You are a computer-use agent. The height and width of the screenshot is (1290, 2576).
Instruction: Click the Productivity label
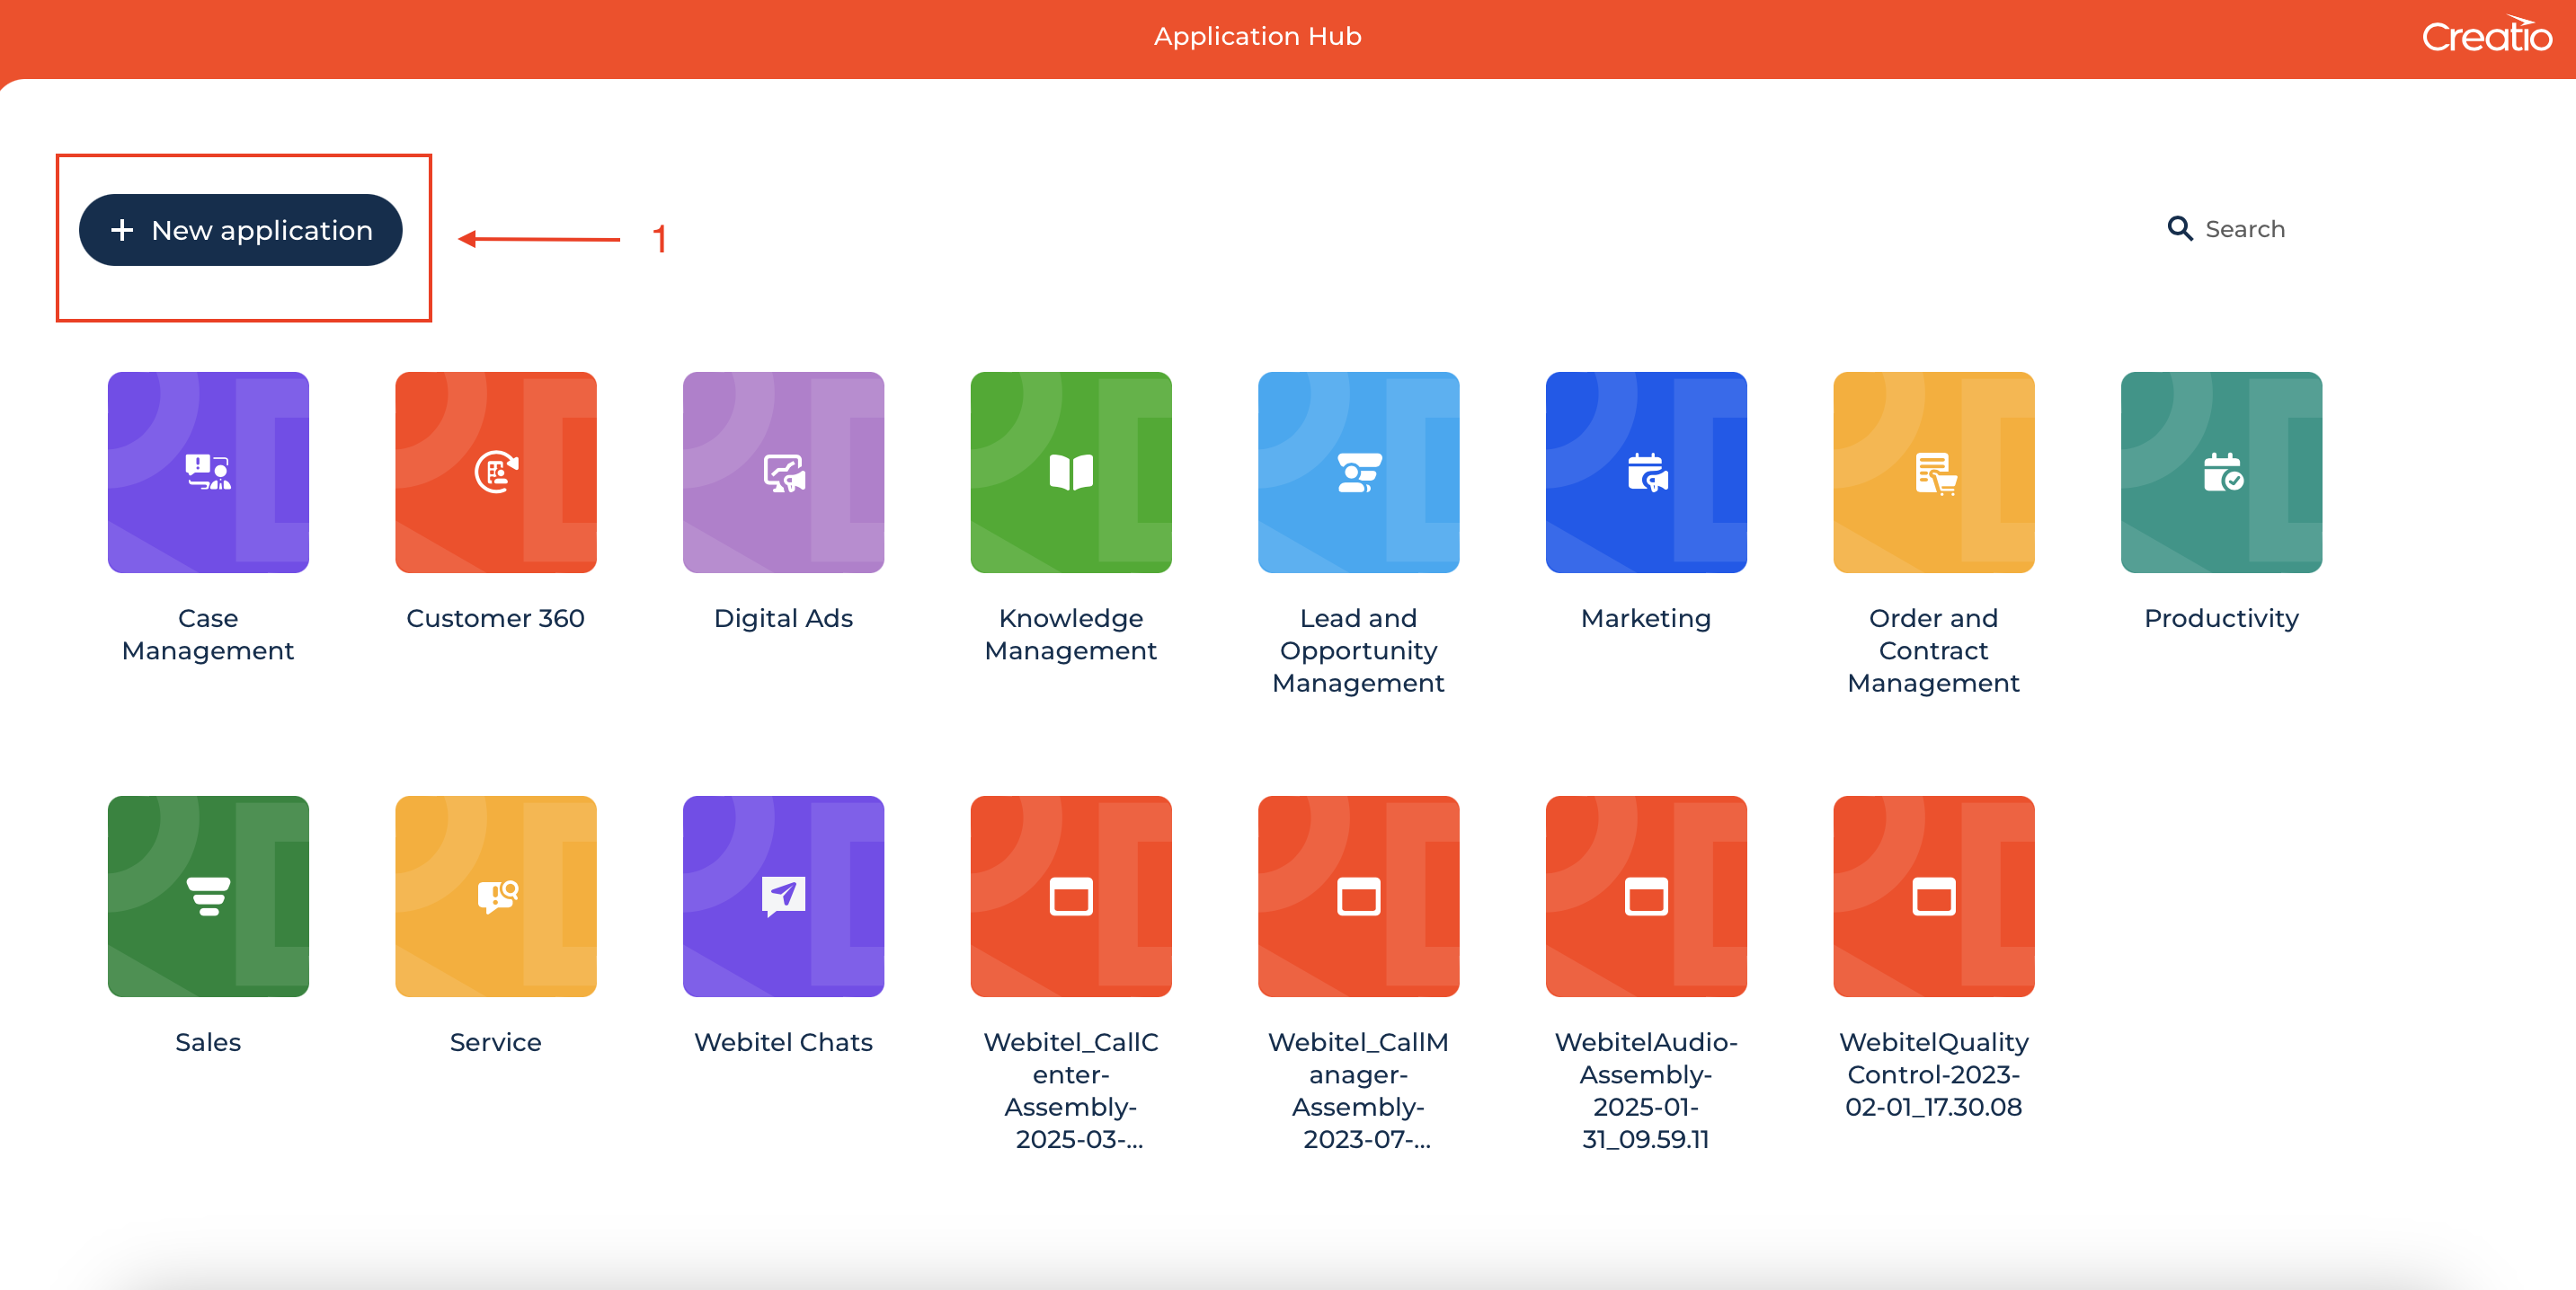pos(2221,619)
